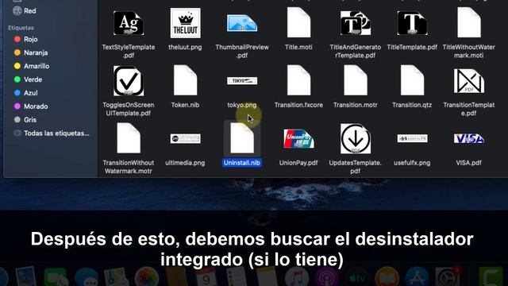Viewport: 508px width, 286px height.
Task: Select the Token.nib file
Action: click(185, 80)
